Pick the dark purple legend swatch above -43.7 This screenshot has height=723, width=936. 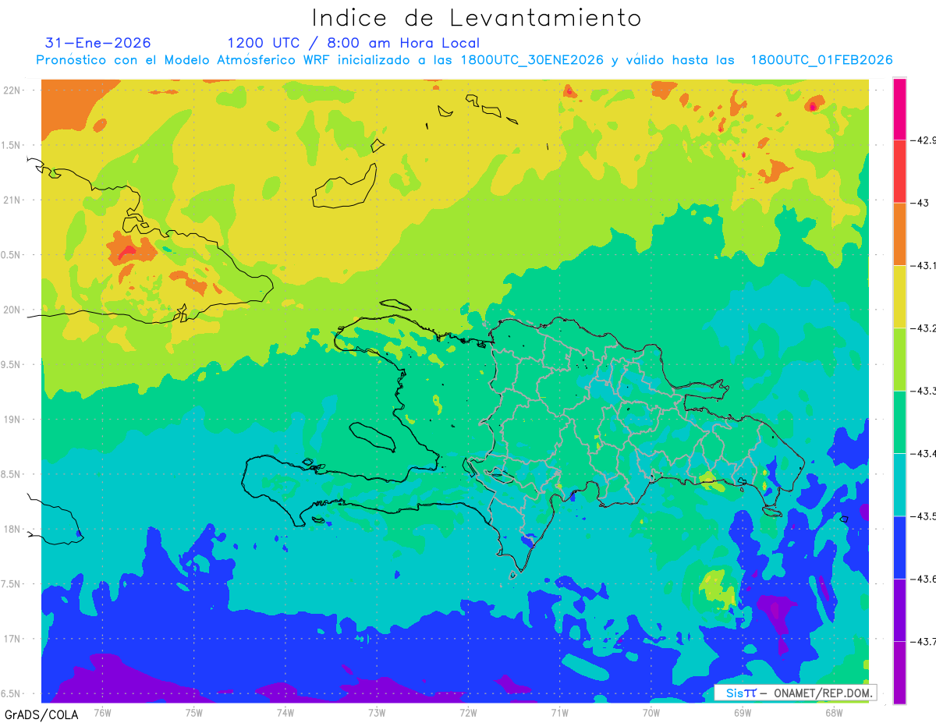tap(899, 610)
